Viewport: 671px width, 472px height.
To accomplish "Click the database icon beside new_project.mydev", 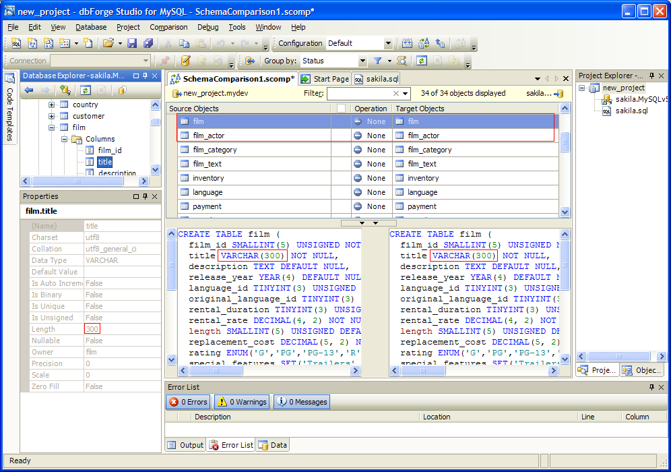I will (177, 93).
